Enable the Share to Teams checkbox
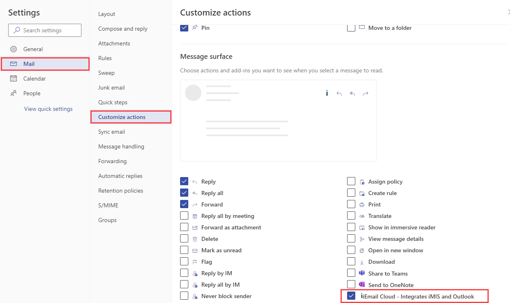The width and height of the screenshot is (510, 303). pos(351,273)
